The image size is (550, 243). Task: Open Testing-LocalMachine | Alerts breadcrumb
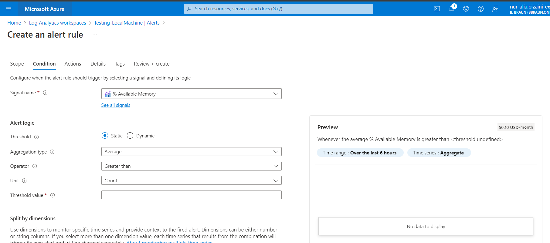pyautogui.click(x=127, y=23)
